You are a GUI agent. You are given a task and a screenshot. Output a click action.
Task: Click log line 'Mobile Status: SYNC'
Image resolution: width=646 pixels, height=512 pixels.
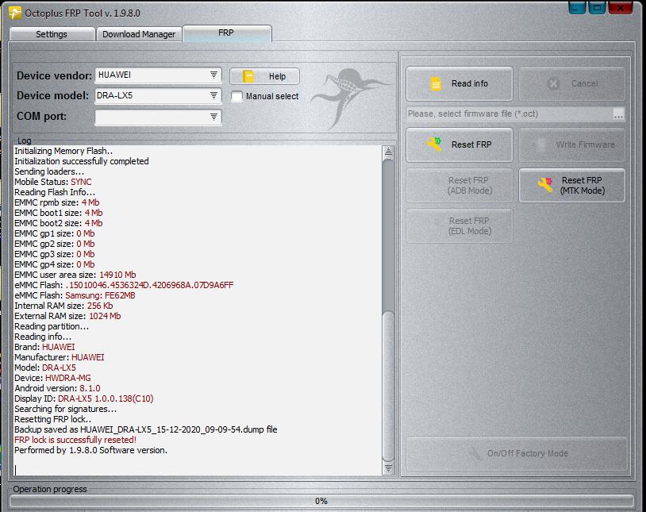coord(53,182)
